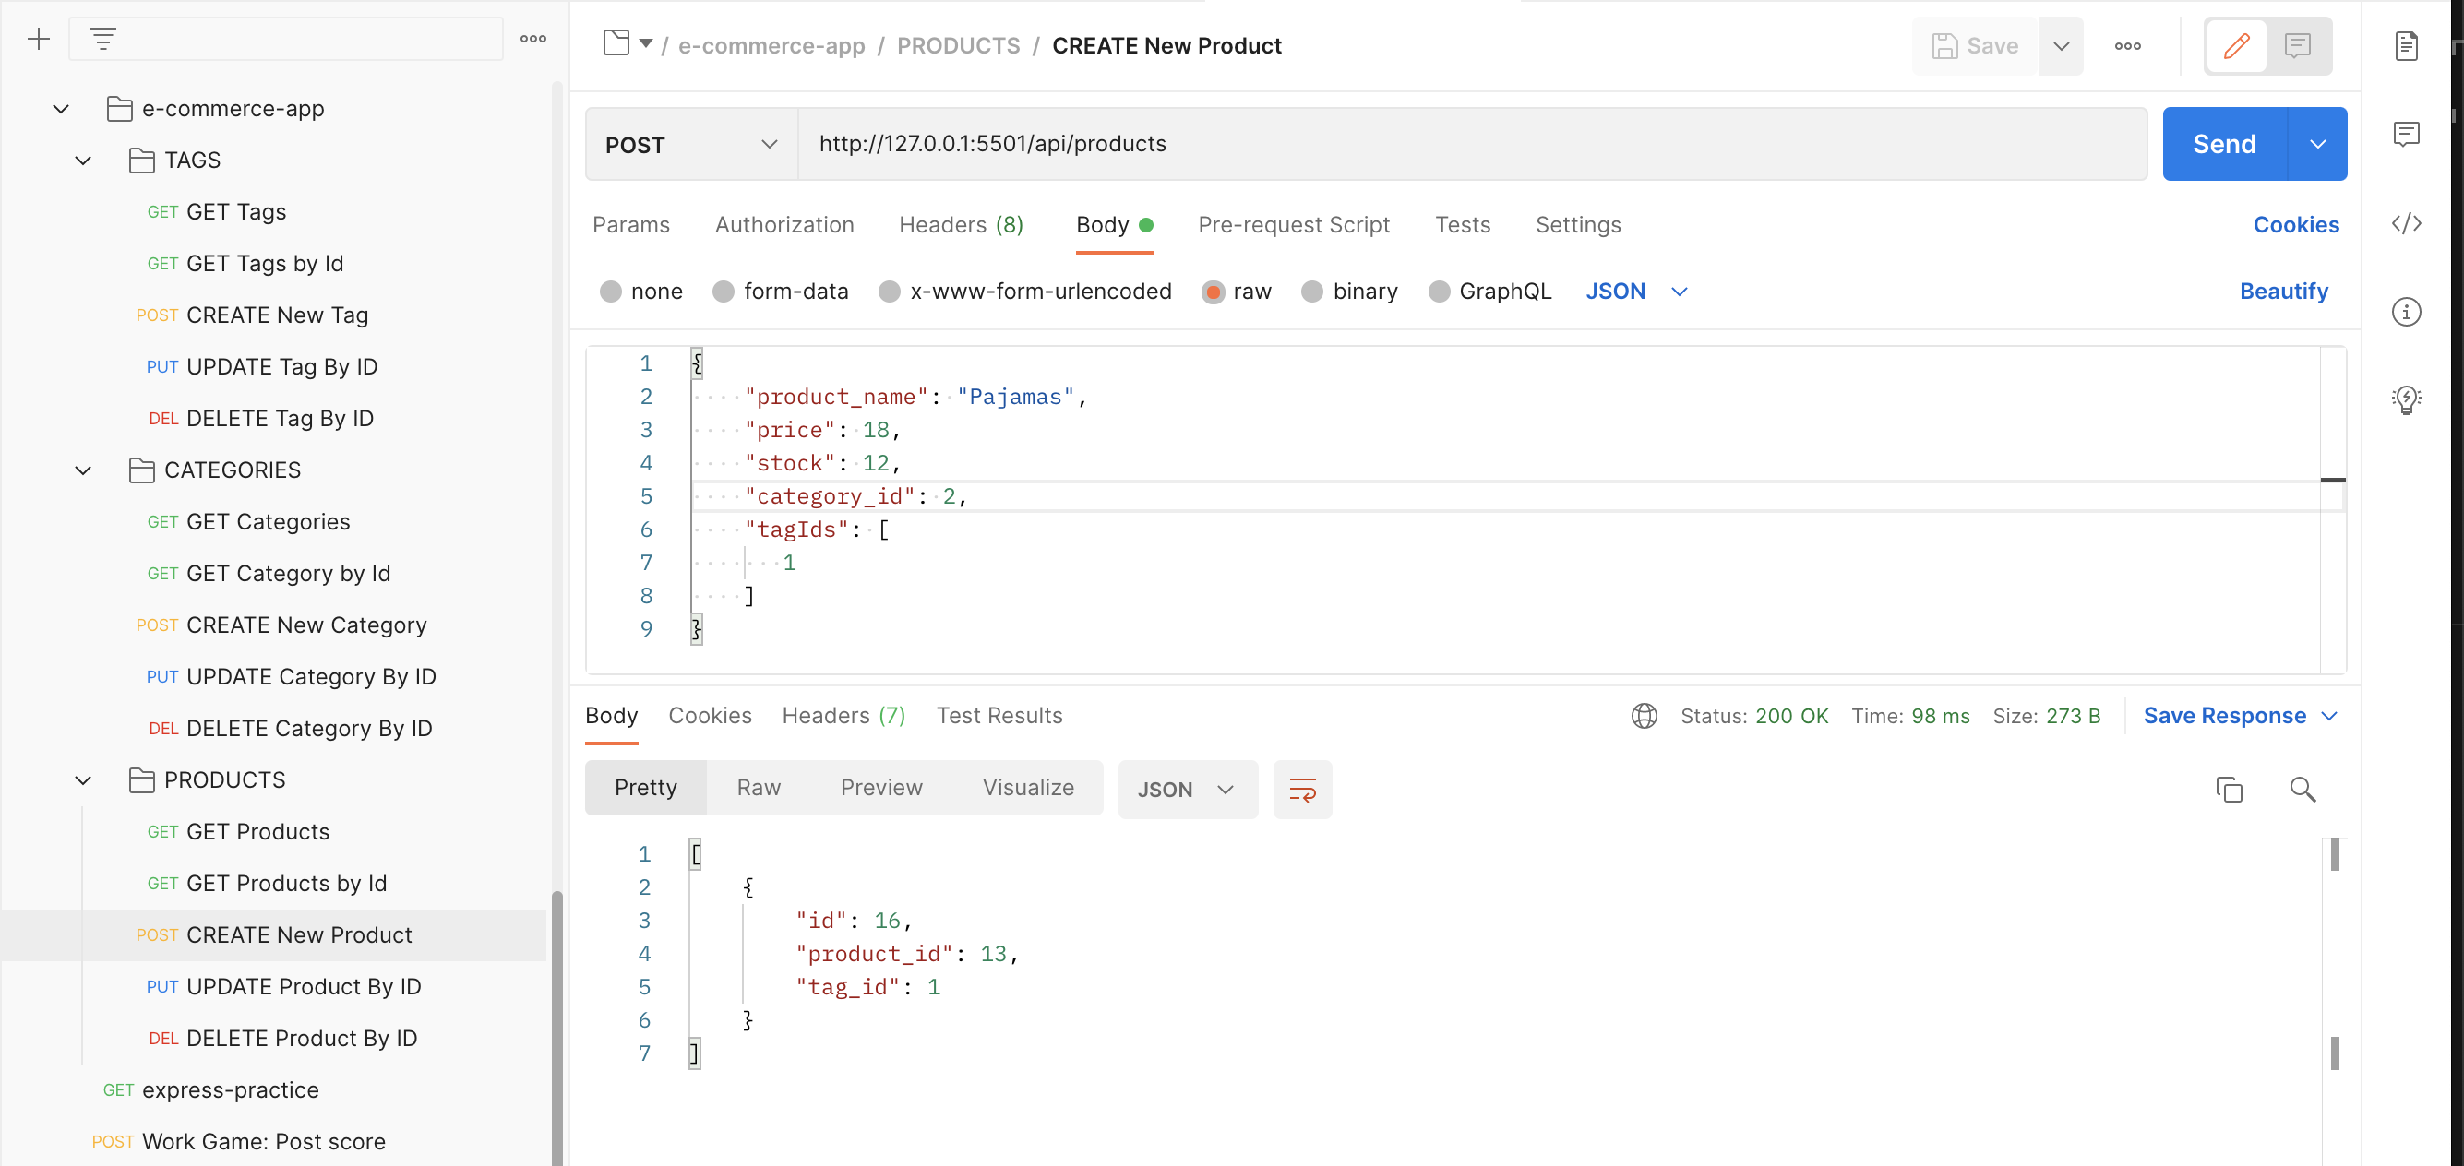The height and width of the screenshot is (1166, 2464).
Task: Open the JSON language dropdown in body editor
Action: [1636, 291]
